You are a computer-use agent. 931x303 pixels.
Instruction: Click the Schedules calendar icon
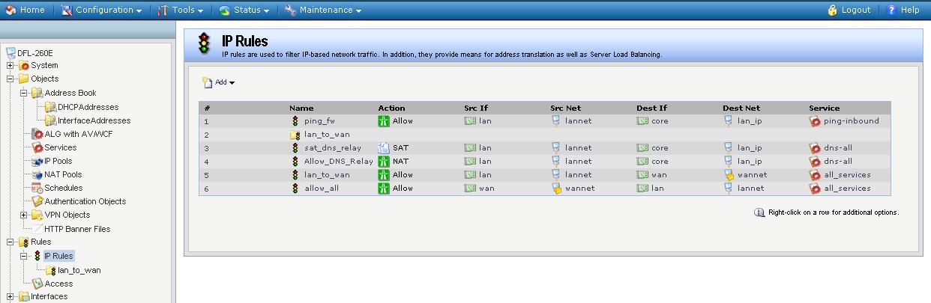click(37, 188)
